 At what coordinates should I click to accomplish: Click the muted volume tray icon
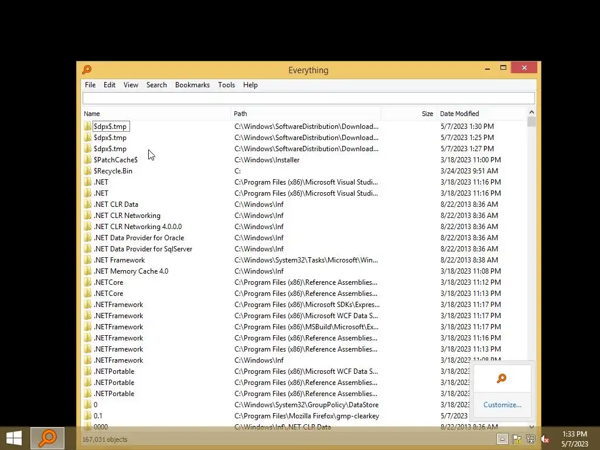pyautogui.click(x=545, y=439)
